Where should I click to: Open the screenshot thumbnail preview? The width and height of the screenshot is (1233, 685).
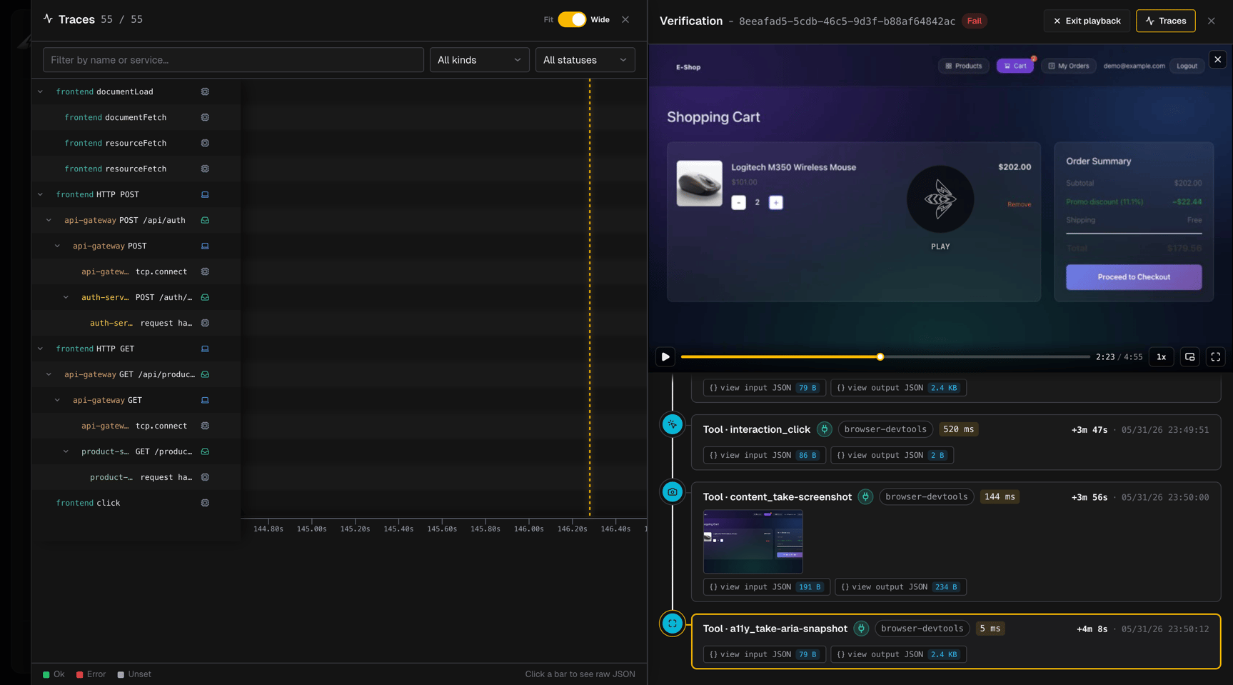(x=753, y=541)
